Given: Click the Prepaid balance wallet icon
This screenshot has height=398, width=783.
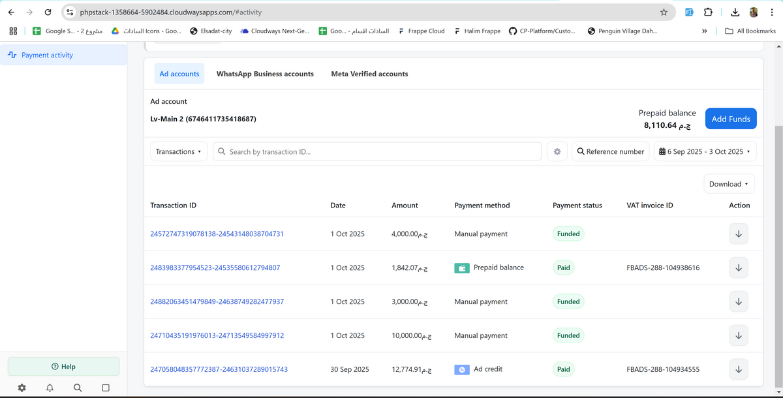Looking at the screenshot, I should pyautogui.click(x=462, y=268).
